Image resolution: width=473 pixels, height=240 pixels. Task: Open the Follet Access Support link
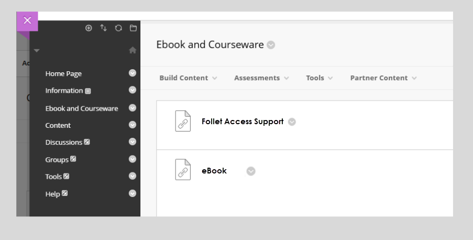243,122
